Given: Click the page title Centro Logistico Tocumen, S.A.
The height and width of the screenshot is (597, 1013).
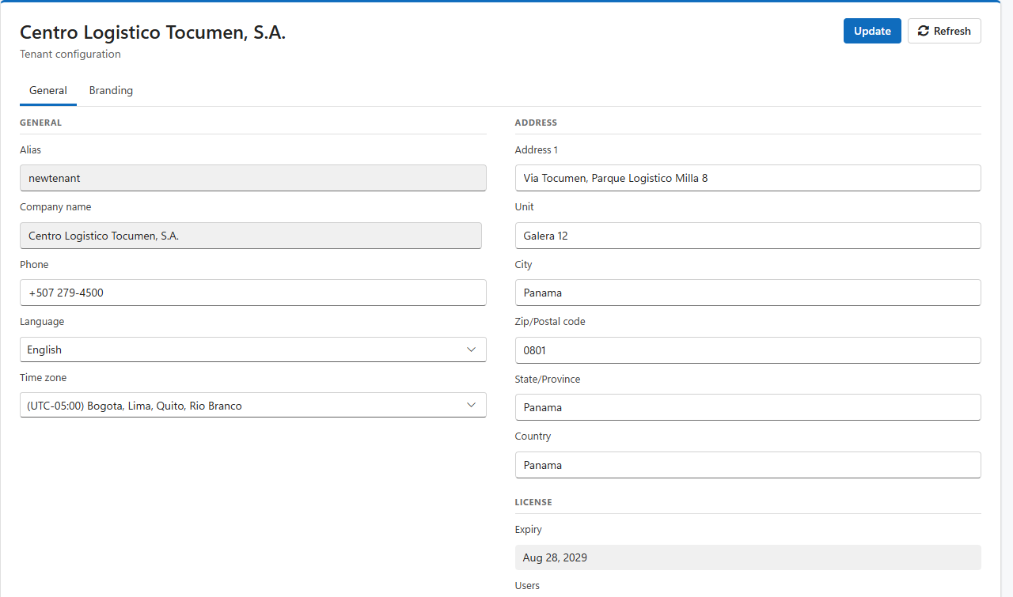Looking at the screenshot, I should click(x=153, y=32).
